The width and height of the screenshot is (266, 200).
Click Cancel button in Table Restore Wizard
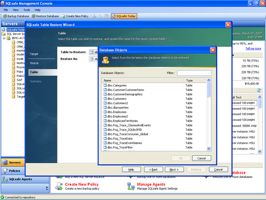(219, 169)
